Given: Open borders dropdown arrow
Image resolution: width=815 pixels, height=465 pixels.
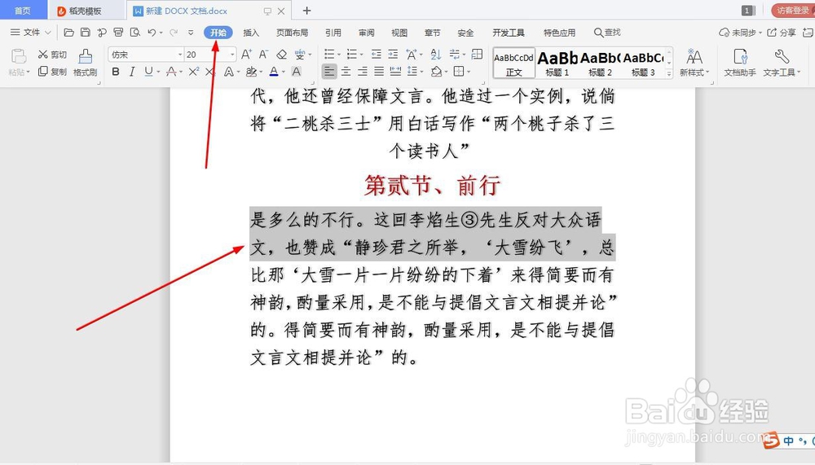Looking at the screenshot, I should [x=469, y=72].
